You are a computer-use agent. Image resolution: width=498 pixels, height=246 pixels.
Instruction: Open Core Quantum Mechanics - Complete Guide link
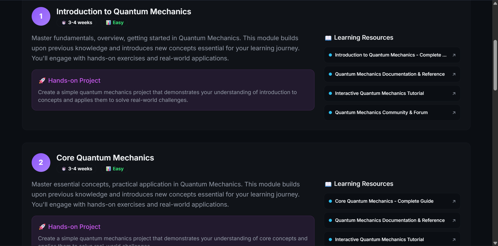(384, 201)
